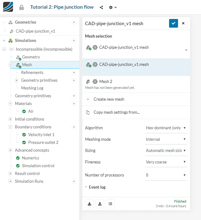Confirm mesh settings with checkmark button
Viewport: 201px width, 220px height.
click(173, 23)
